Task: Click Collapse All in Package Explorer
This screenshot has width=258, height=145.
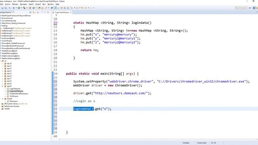Action: [31, 12]
